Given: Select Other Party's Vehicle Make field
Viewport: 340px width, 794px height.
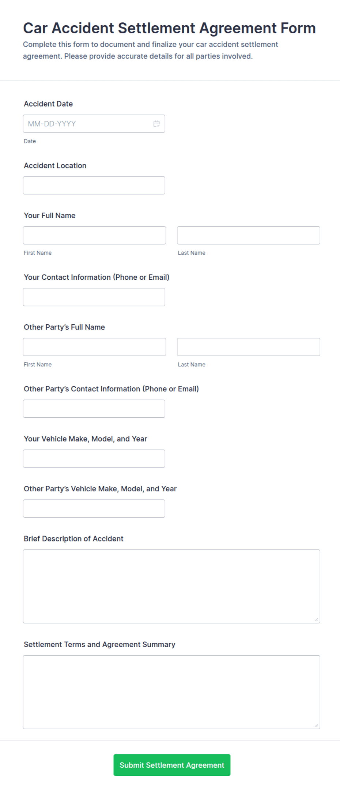Looking at the screenshot, I should point(94,509).
